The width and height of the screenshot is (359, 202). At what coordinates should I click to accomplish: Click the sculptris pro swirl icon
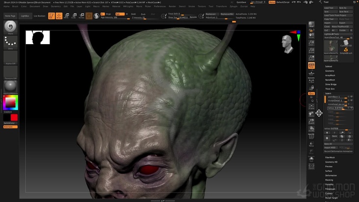[97, 16]
